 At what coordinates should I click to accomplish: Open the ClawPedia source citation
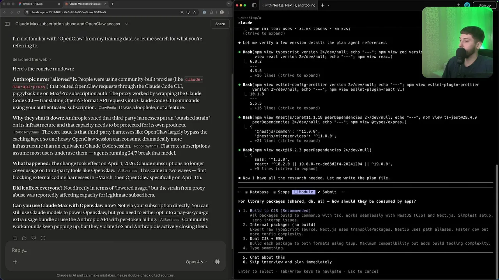coord(107,108)
